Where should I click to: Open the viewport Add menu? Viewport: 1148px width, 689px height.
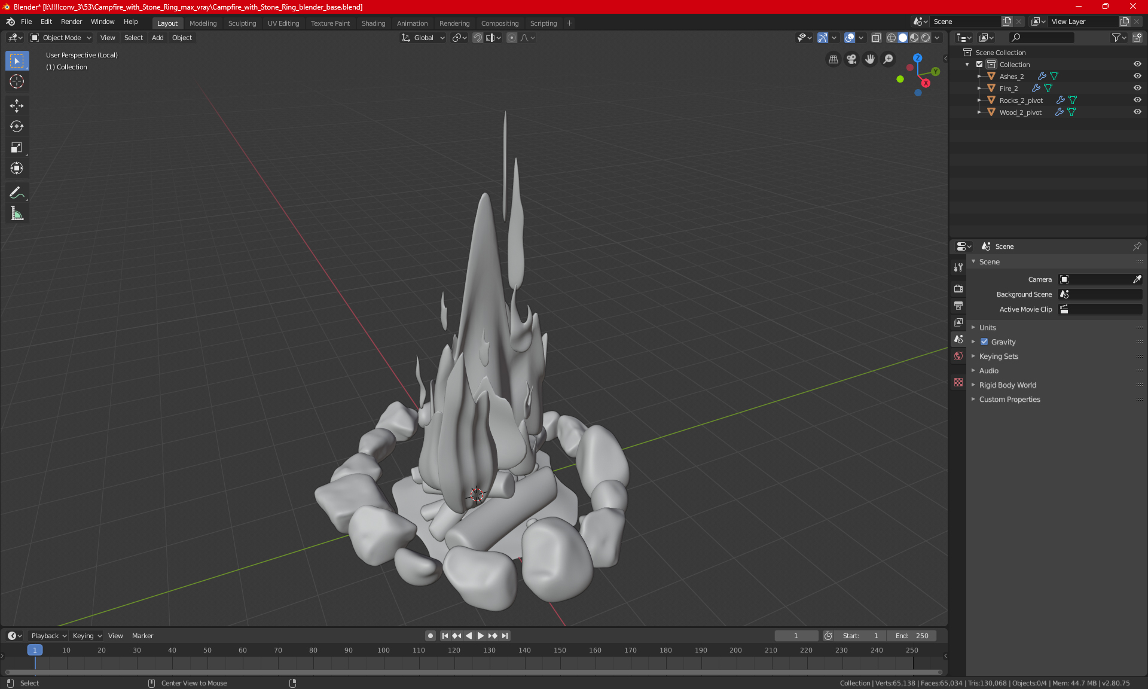pyautogui.click(x=157, y=38)
